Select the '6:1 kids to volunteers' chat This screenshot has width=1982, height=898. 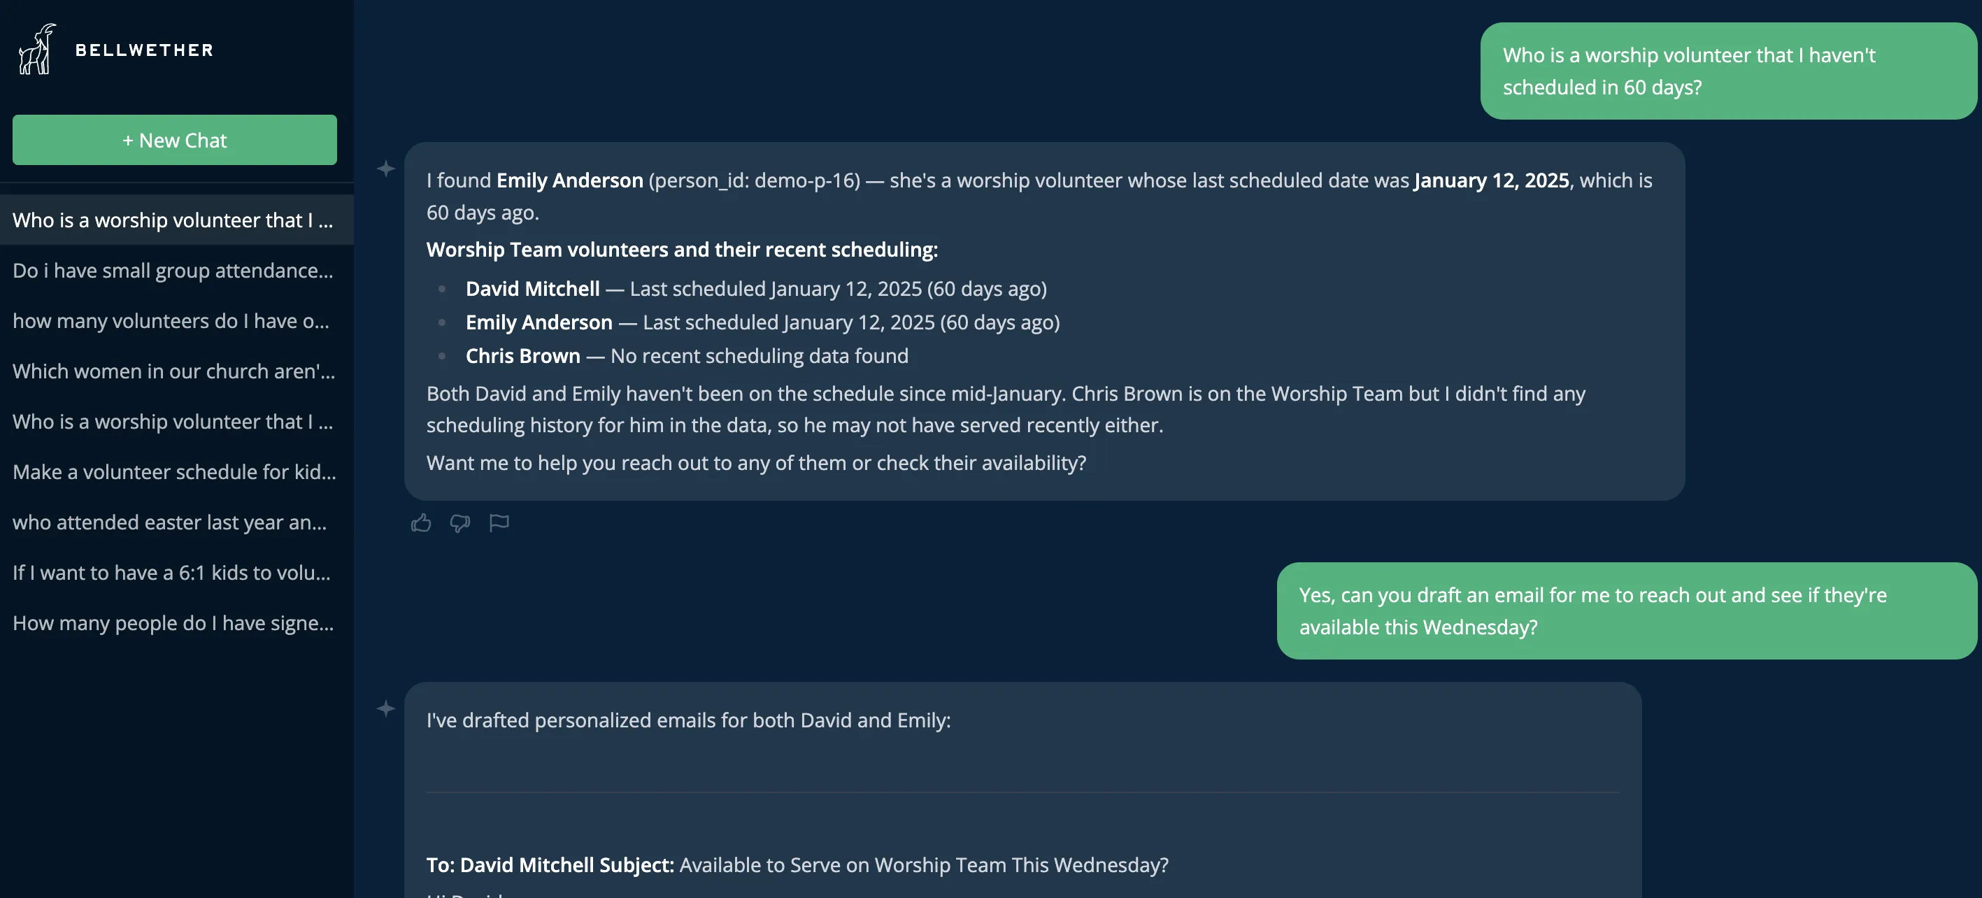pyautogui.click(x=174, y=573)
